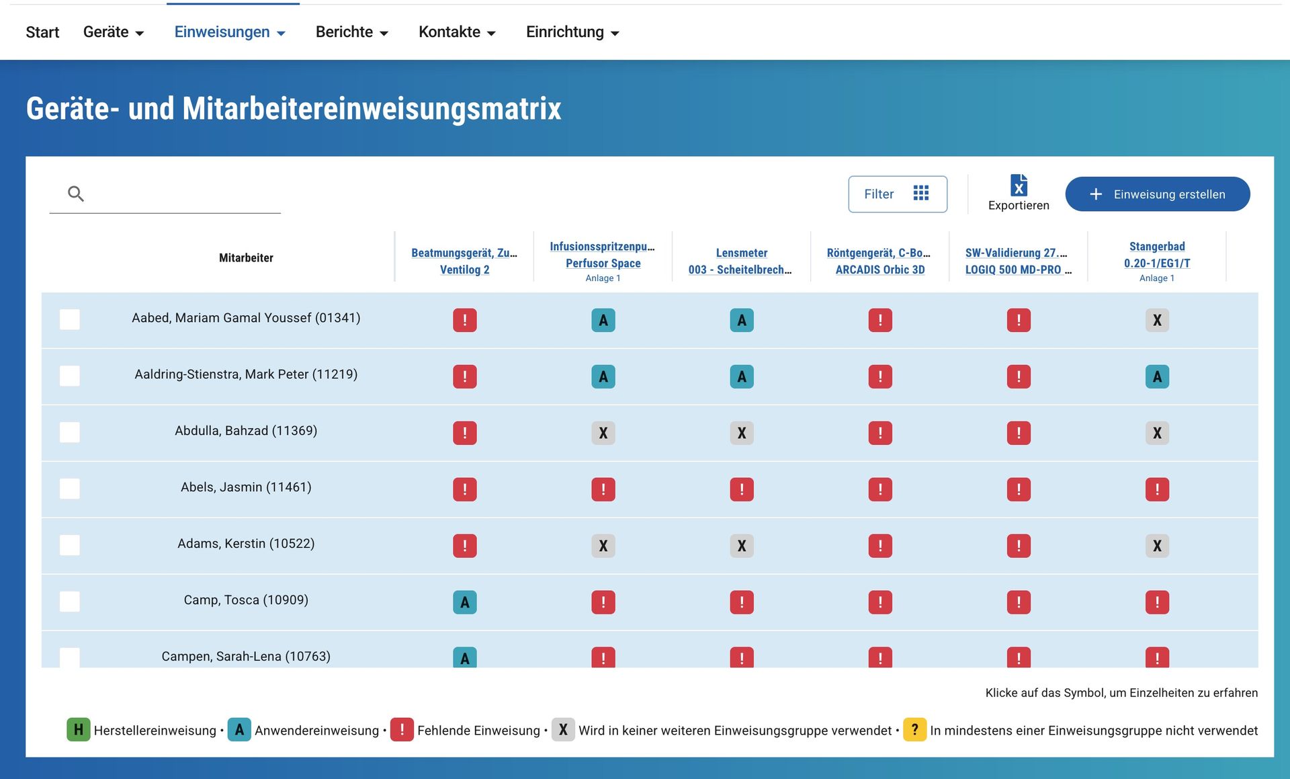Click the search magnifier icon

76,194
